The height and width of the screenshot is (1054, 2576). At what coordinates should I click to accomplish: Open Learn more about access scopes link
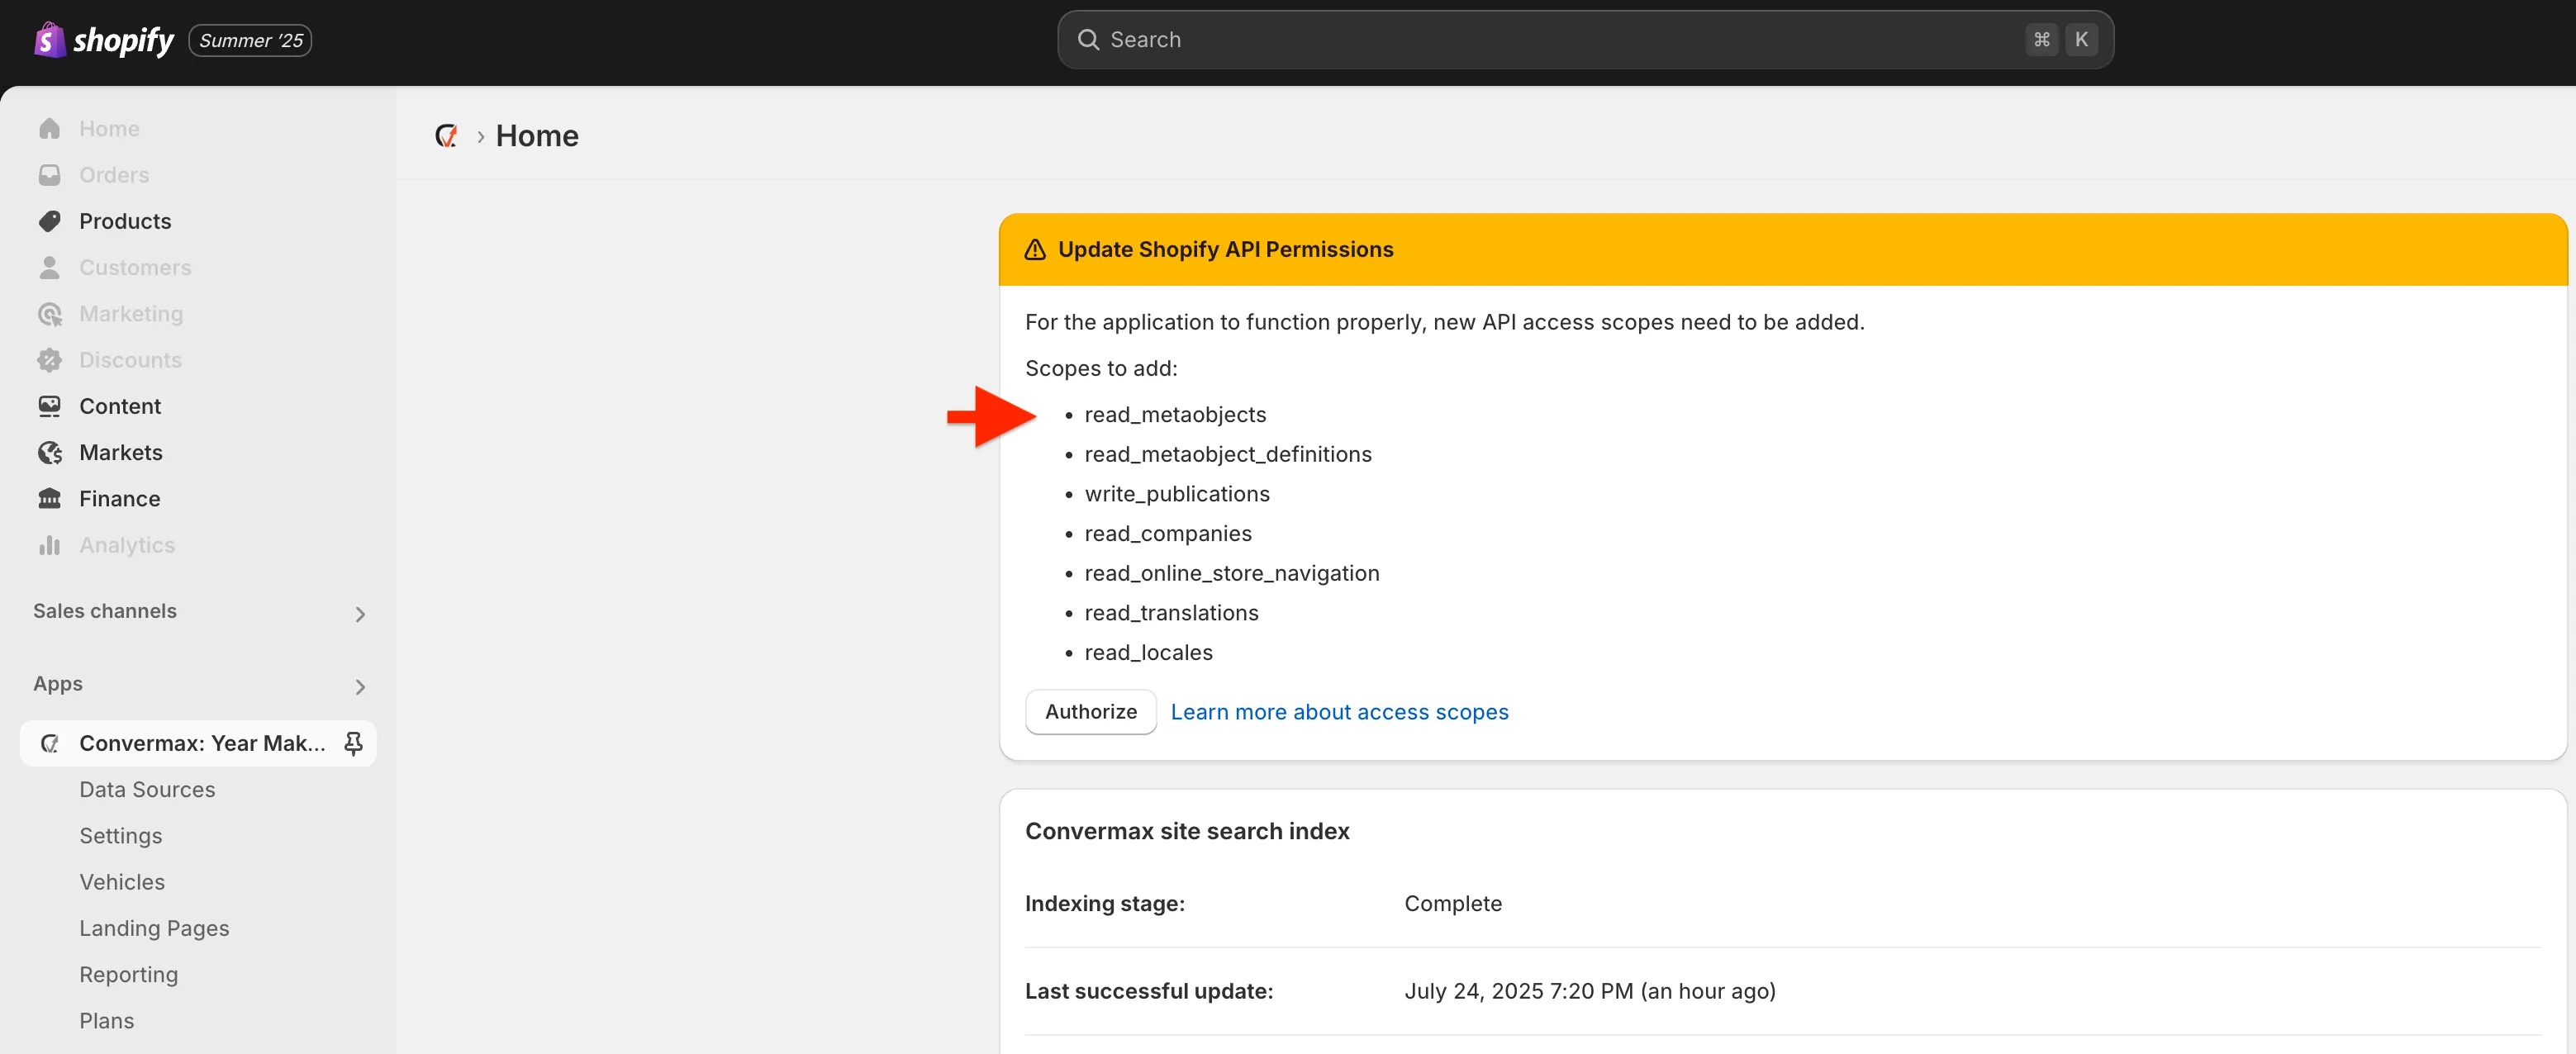click(1339, 712)
